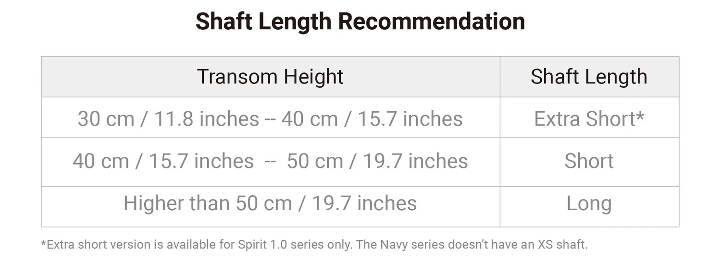Click "Higher than" in the last row
Image resolution: width=721 pixels, height=271 pixels.
tap(177, 203)
